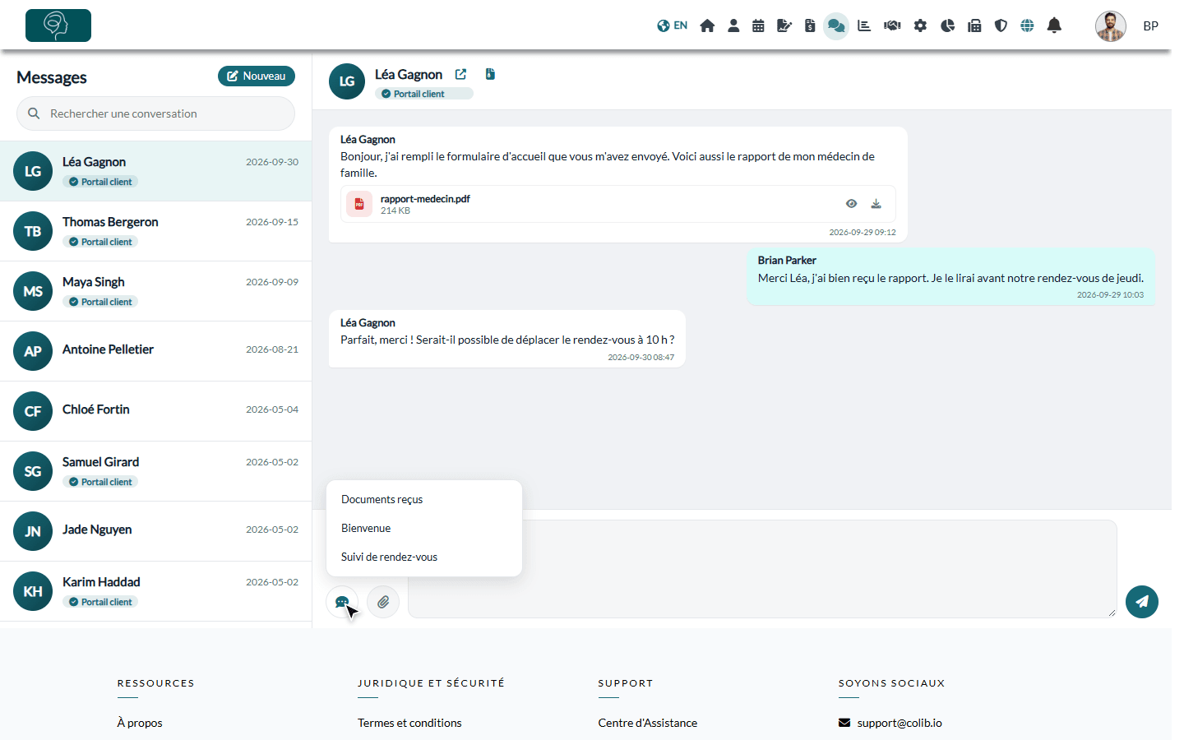The height and width of the screenshot is (740, 1184).
Task: Open Antoine Pelletier conversation
Action: click(155, 351)
